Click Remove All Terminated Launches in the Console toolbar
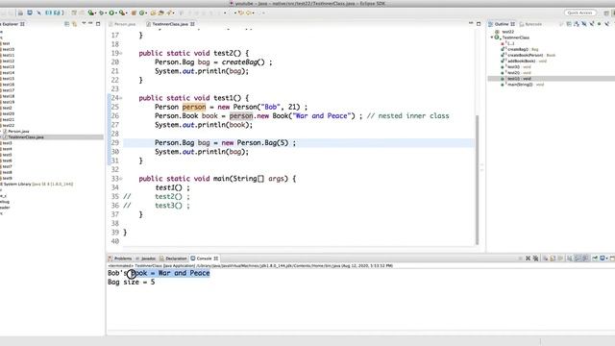Viewport: 615px width, 346px height. point(536,259)
